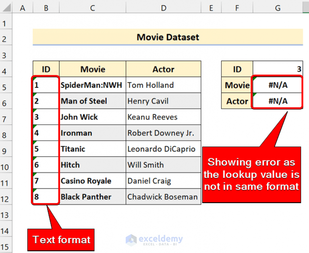Select row 1 header
309x253 pixels.
6,21
